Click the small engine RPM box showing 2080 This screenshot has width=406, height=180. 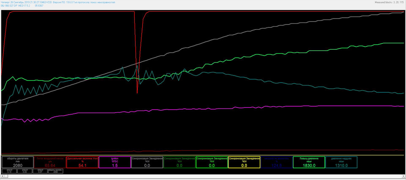[x=55, y=171]
